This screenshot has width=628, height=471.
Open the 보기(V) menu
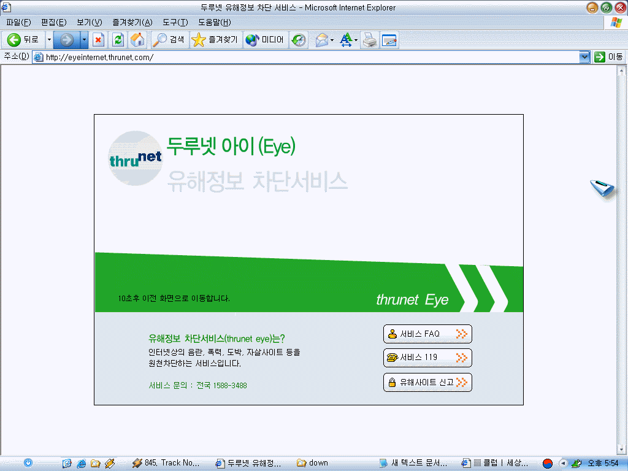click(x=90, y=23)
